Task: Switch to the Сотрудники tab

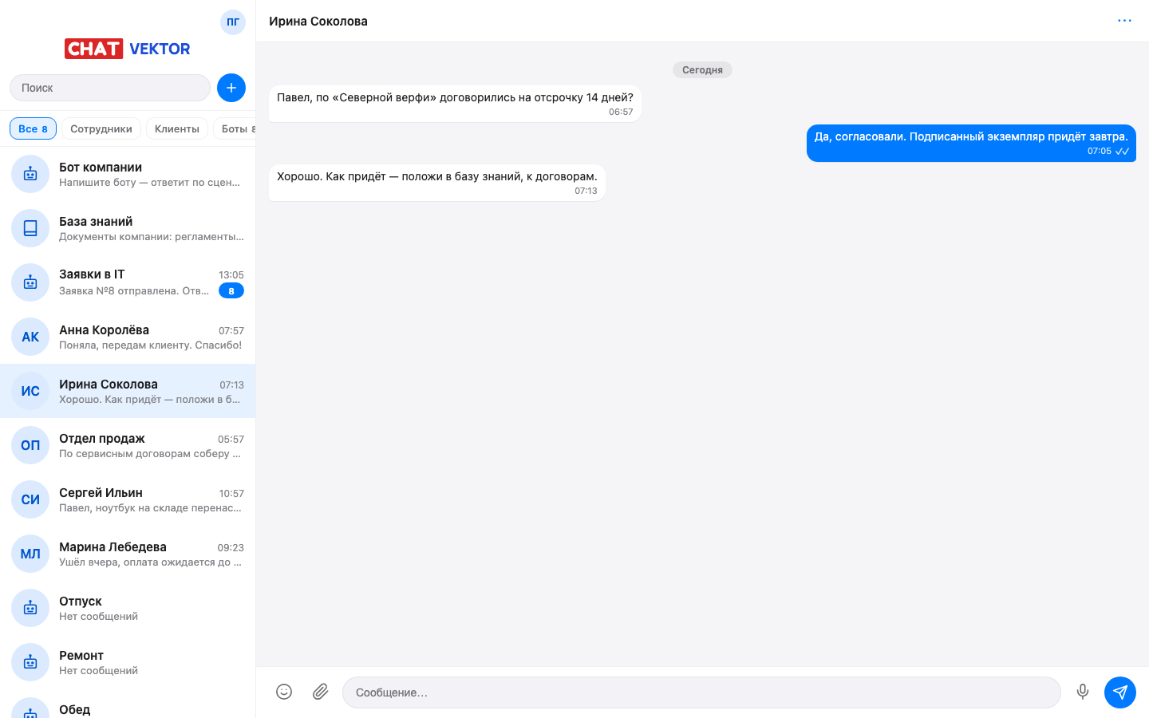Action: click(101, 128)
